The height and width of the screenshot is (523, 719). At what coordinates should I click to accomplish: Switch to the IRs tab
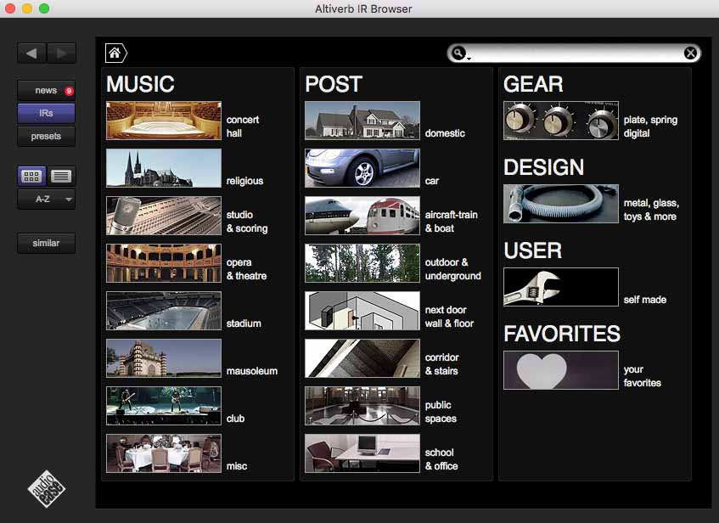click(47, 113)
